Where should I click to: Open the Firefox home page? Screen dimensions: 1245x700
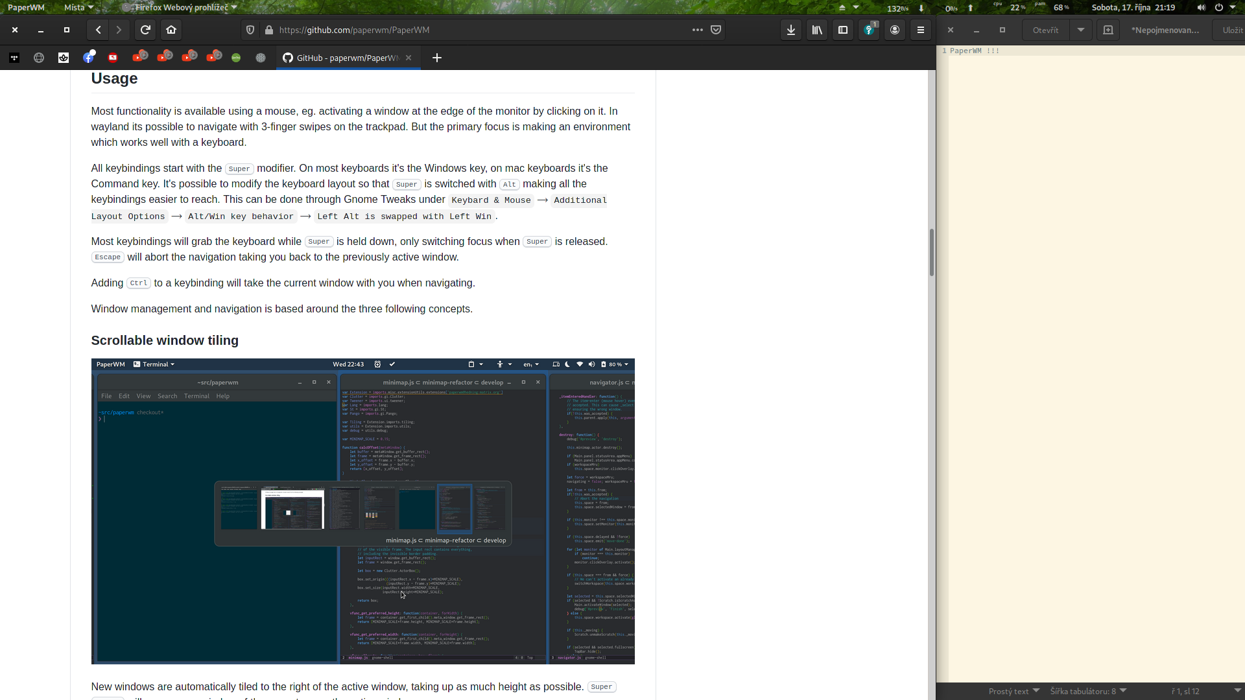pyautogui.click(x=171, y=30)
